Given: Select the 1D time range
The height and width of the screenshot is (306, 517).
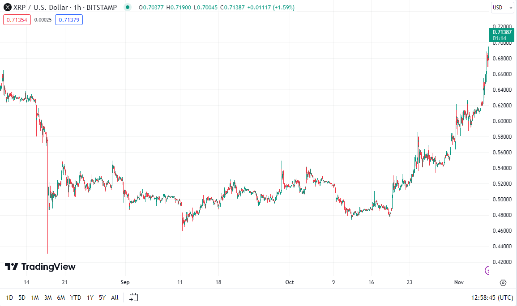Looking at the screenshot, I should pos(9,297).
